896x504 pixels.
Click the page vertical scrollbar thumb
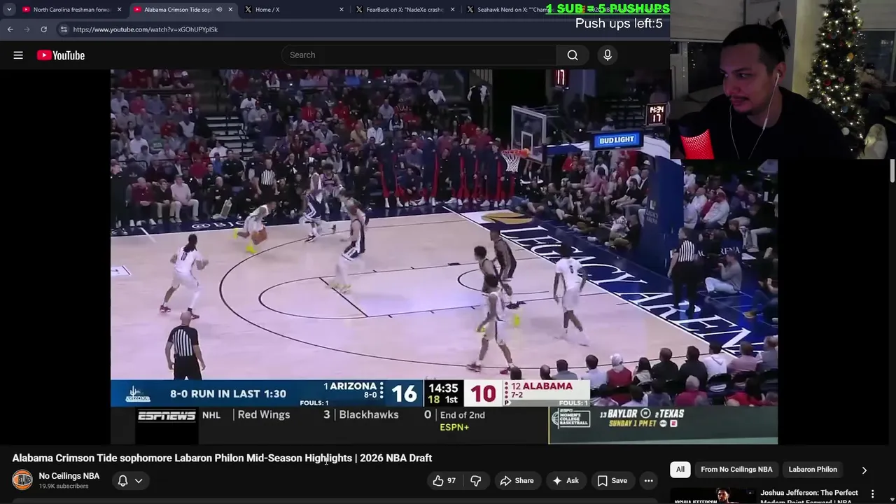click(x=892, y=171)
